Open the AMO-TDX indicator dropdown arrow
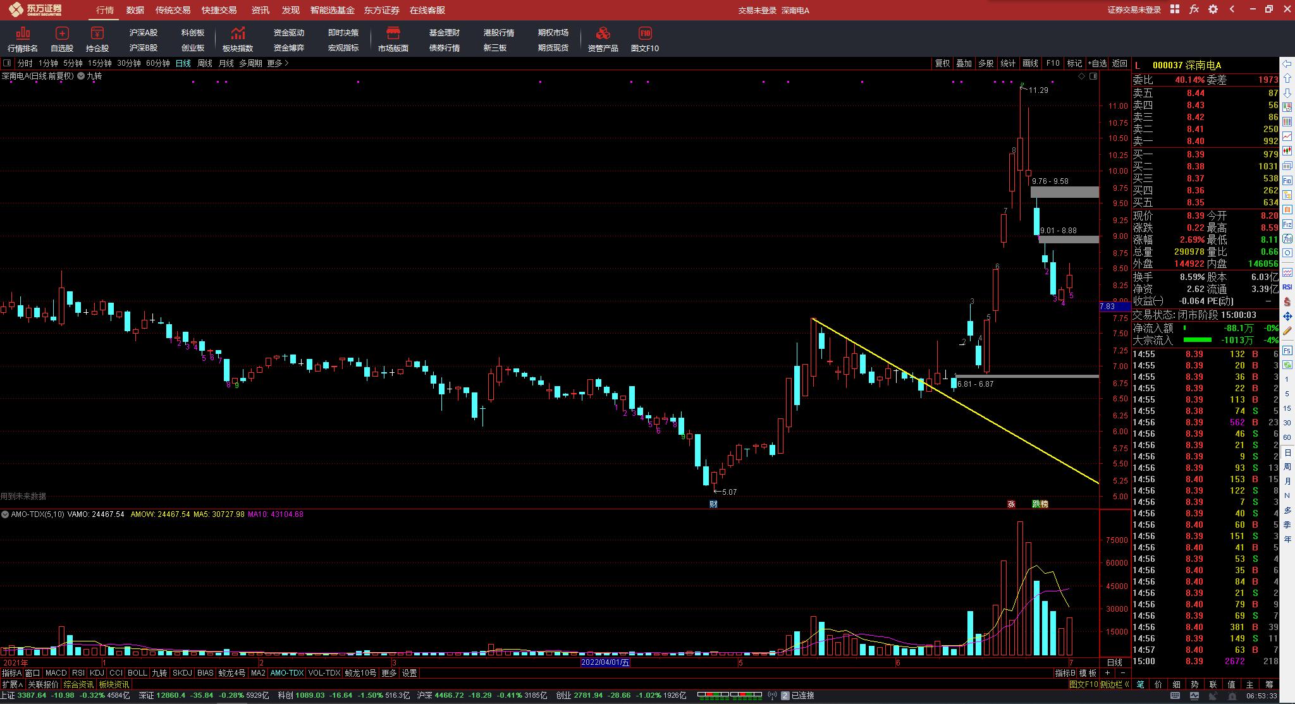This screenshot has height=704, width=1295. tap(5, 514)
